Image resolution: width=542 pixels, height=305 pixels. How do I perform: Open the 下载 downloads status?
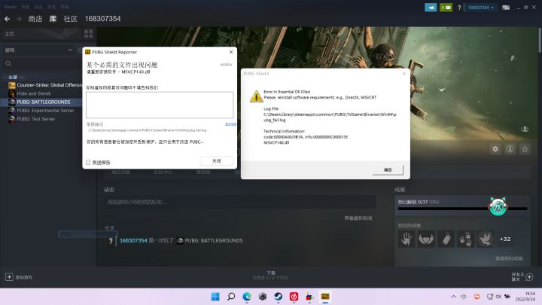coord(271,276)
